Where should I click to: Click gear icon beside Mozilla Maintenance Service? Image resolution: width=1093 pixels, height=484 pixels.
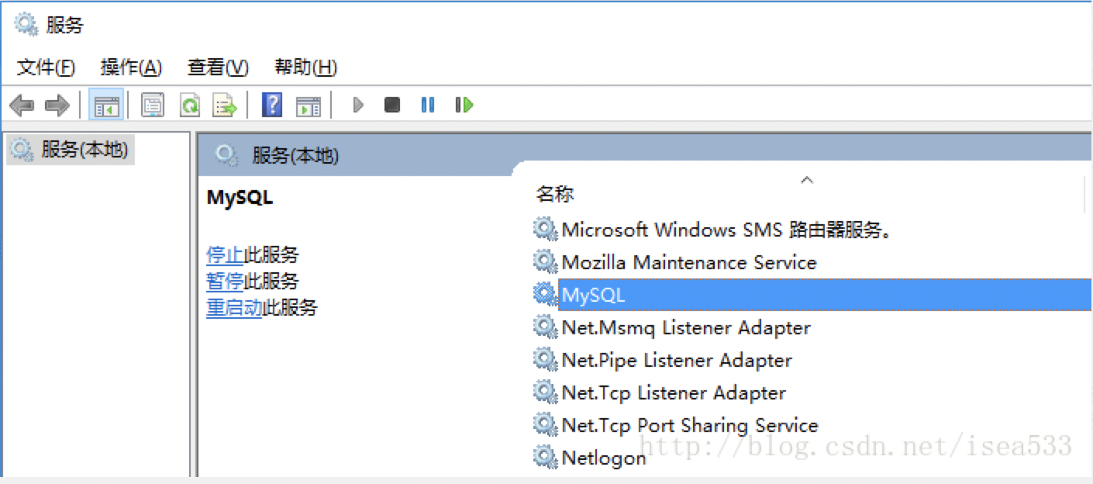546,261
